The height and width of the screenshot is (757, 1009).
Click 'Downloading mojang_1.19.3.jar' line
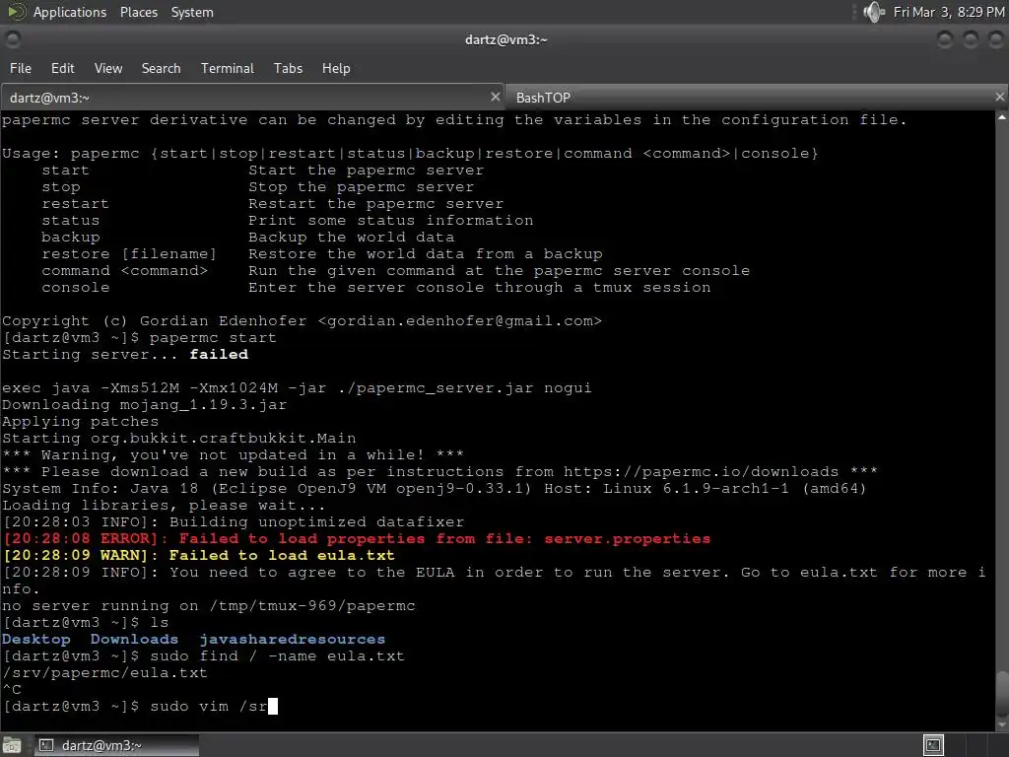144,405
